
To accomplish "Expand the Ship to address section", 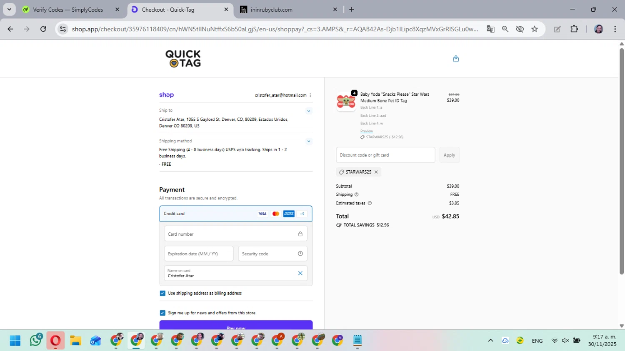I will point(309,111).
